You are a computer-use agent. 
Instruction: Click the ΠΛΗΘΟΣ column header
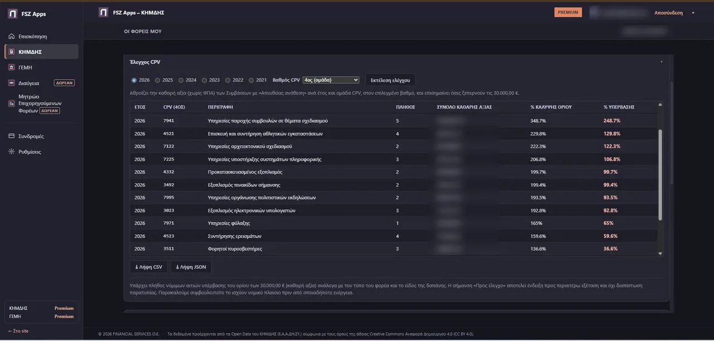(x=406, y=107)
